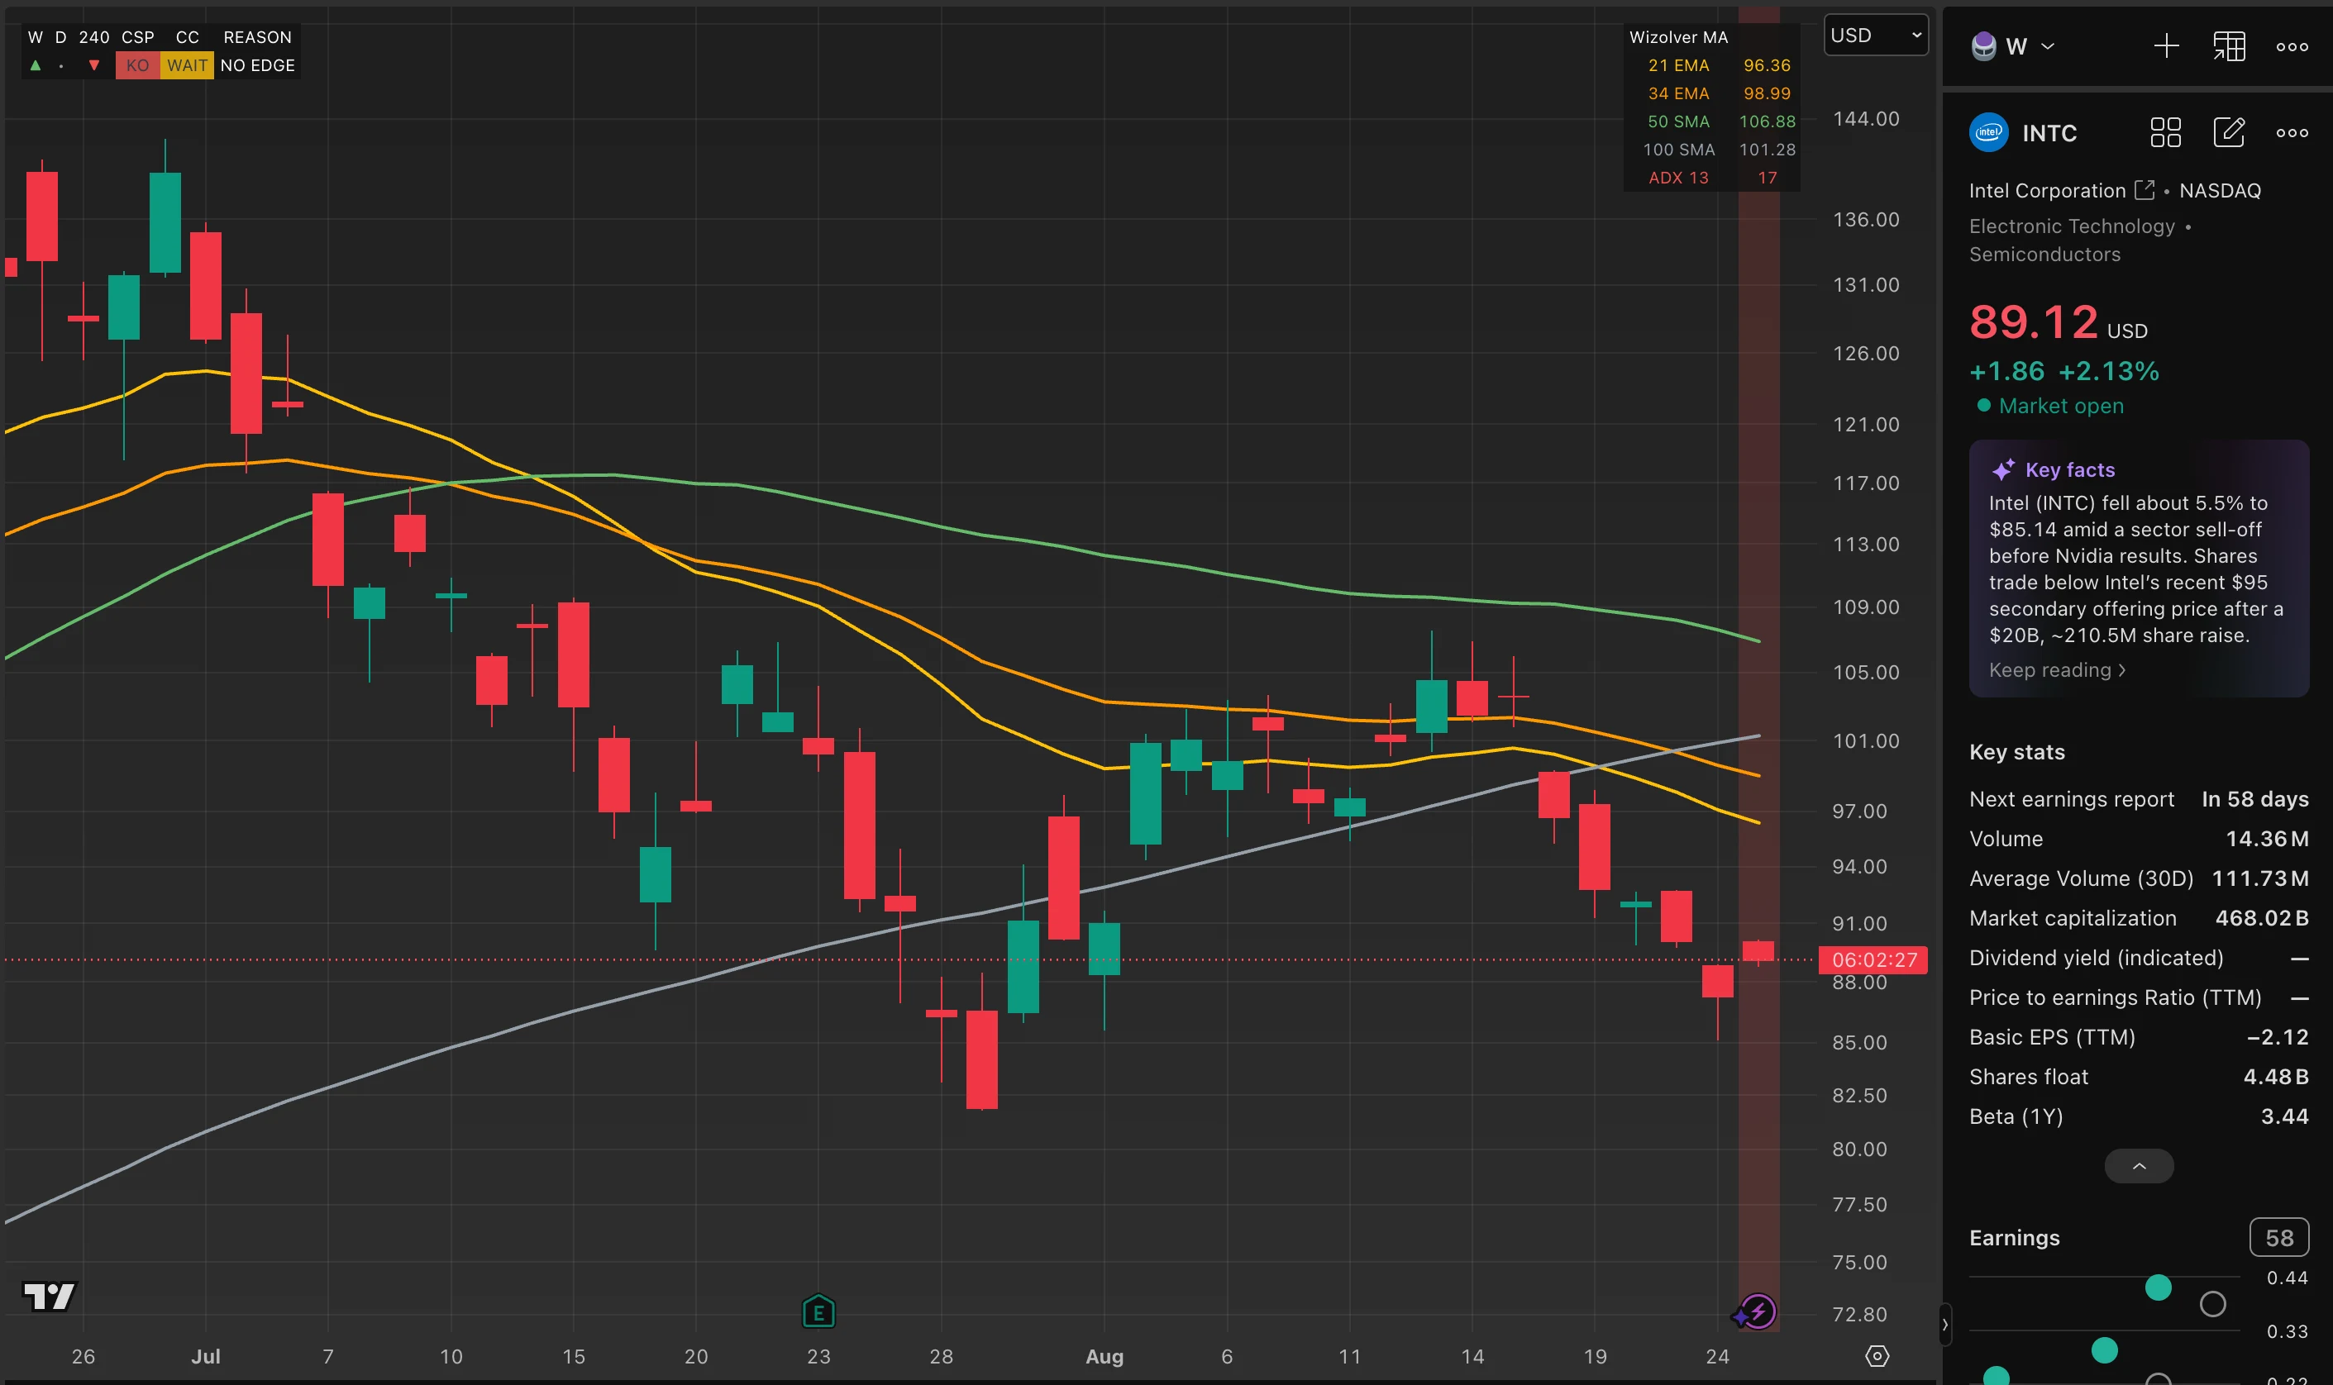
Task: Click the Basic EPS (TTM) row
Action: (x=2139, y=1037)
